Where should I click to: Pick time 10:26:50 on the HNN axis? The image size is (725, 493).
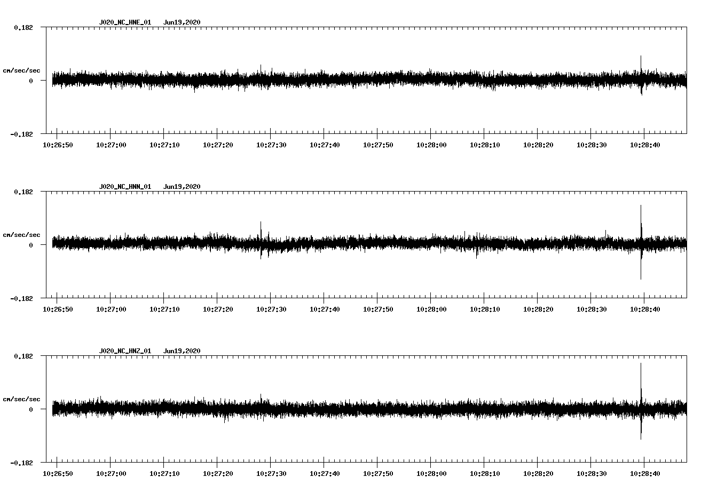[58, 309]
